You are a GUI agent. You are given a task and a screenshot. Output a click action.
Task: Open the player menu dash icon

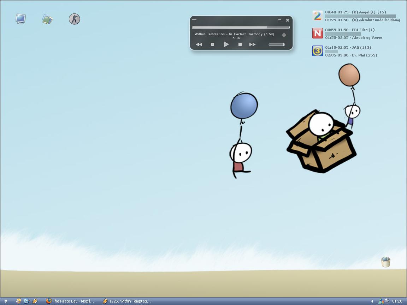click(194, 20)
